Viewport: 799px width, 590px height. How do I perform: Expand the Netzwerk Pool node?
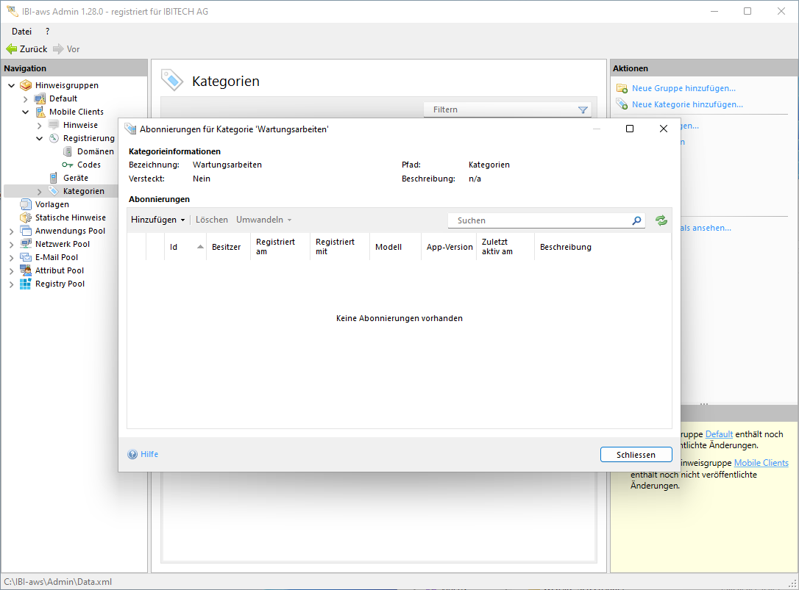12,244
